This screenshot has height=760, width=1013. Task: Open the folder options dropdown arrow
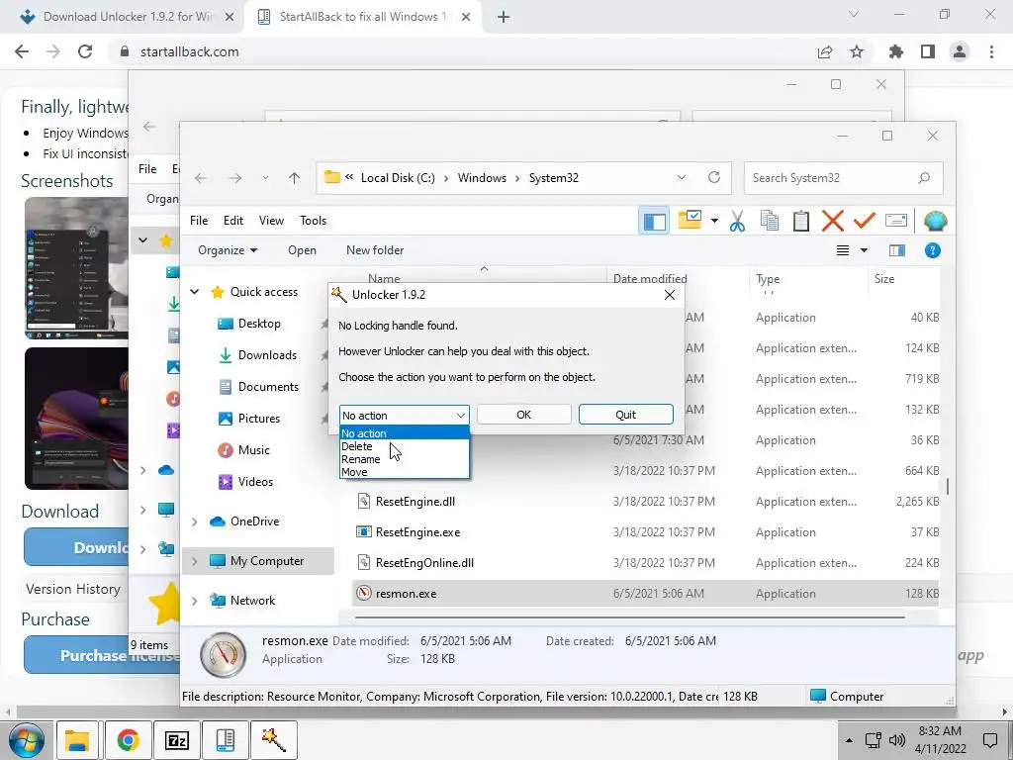[x=714, y=221]
